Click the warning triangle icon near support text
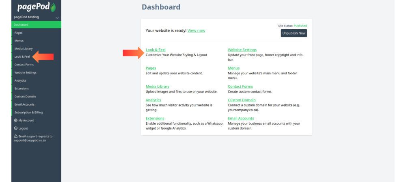The width and height of the screenshot is (406, 182). click(x=15, y=136)
